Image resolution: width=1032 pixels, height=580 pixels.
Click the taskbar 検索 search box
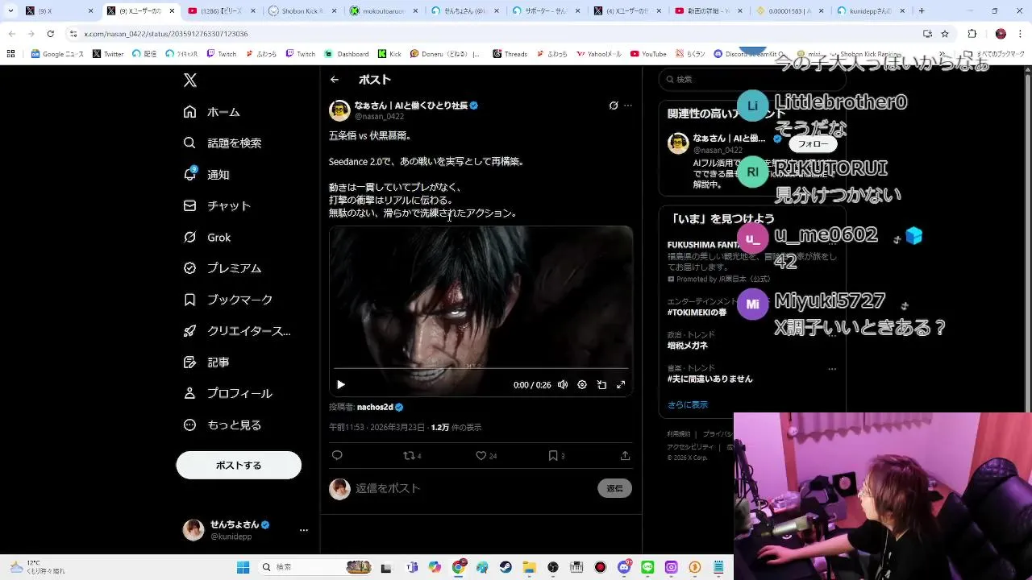click(x=316, y=567)
